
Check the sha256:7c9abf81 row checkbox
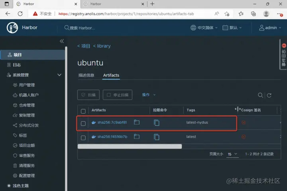pyautogui.click(x=83, y=124)
